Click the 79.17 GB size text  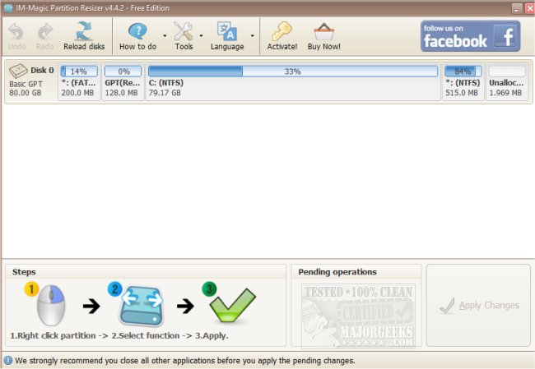click(165, 93)
